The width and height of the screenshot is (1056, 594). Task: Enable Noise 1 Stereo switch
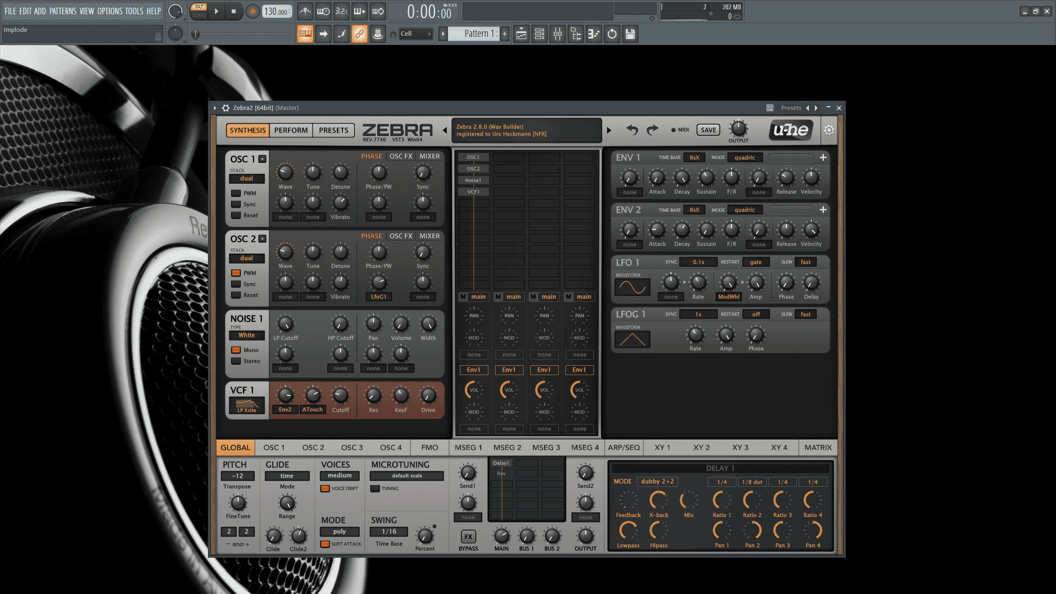pos(236,361)
